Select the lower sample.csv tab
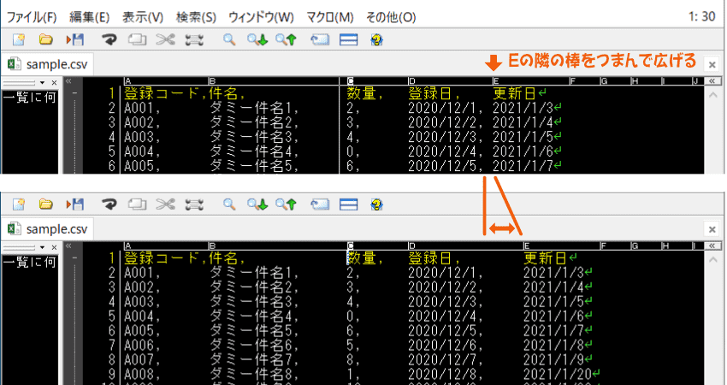Screen dimensions: 727x385 pos(48,228)
